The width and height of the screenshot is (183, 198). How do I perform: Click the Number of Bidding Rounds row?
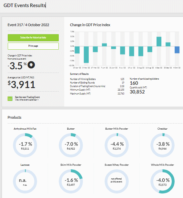point(97,83)
